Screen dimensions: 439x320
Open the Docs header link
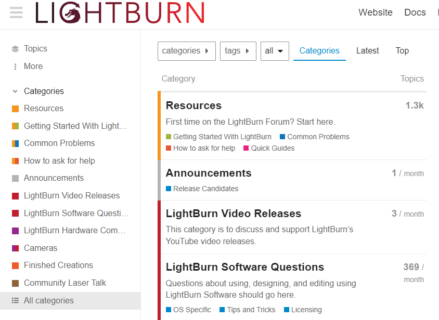(415, 12)
